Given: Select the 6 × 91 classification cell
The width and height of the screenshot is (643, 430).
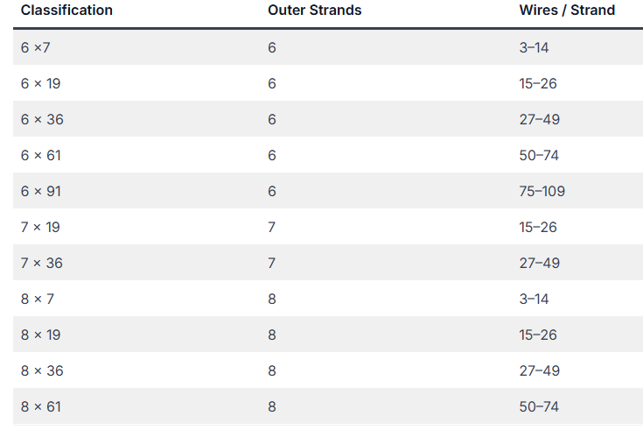Looking at the screenshot, I should pyautogui.click(x=40, y=192).
